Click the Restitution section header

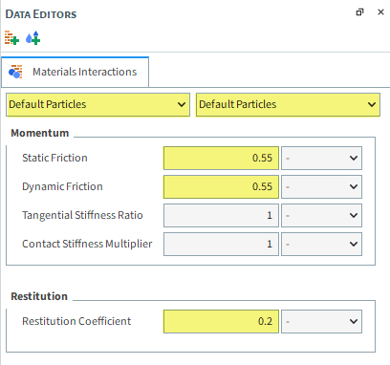(39, 296)
